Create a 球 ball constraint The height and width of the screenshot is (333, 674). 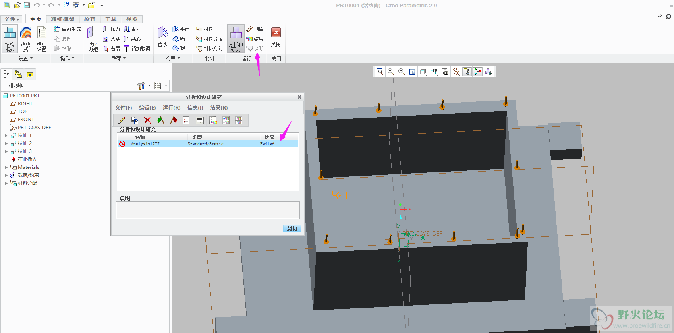179,48
